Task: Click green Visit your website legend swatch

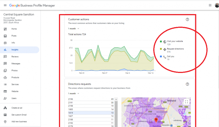Action: pyautogui.click(x=161, y=41)
